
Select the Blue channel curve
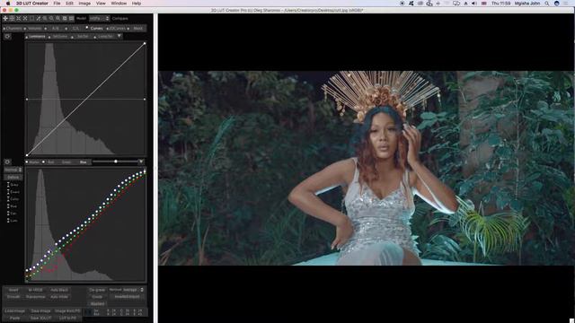(x=84, y=161)
